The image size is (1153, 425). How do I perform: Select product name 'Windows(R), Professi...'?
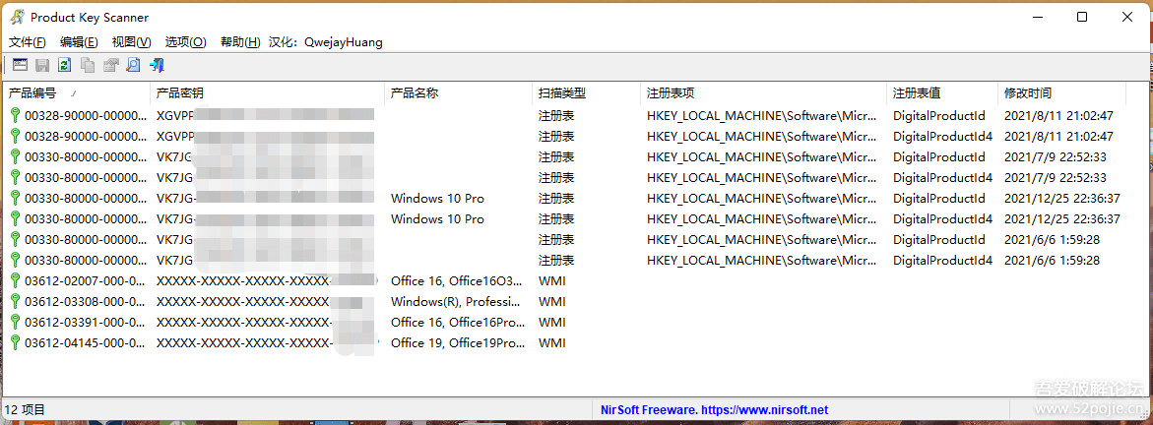coord(456,301)
